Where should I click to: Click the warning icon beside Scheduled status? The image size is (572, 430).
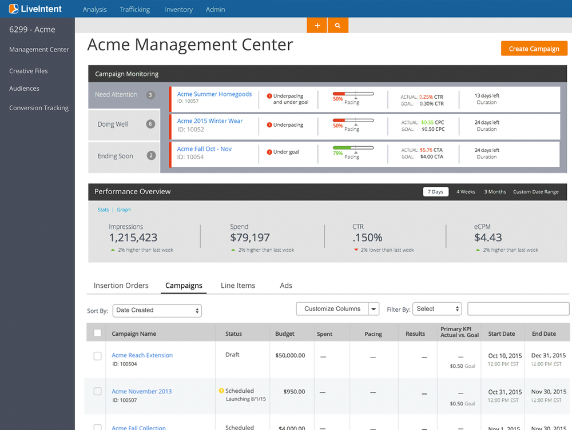click(x=221, y=391)
